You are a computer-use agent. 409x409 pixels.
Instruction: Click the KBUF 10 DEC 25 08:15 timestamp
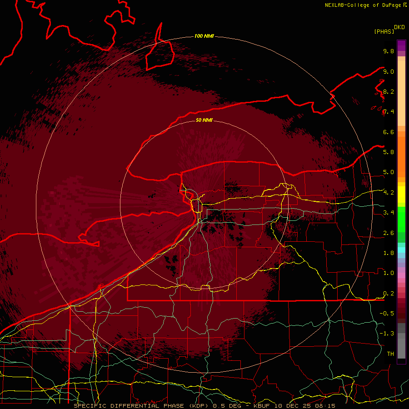click(294, 406)
